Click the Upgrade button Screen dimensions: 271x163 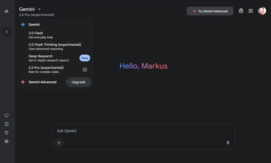coord(79,82)
